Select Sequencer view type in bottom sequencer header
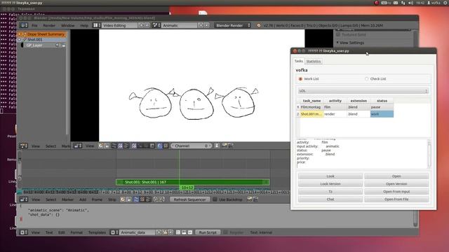Image resolution: width=449 pixels, height=252 pixels. pos(136,199)
